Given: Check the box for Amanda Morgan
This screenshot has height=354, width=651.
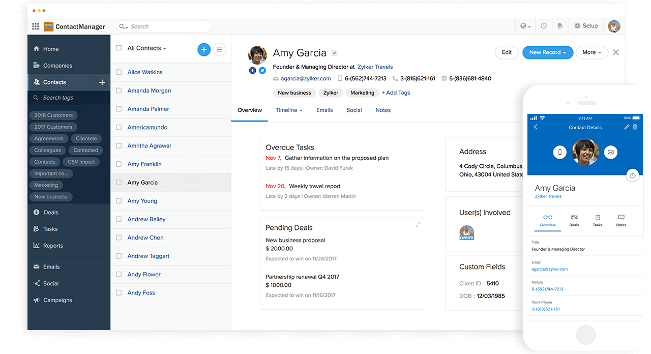Looking at the screenshot, I should [119, 91].
